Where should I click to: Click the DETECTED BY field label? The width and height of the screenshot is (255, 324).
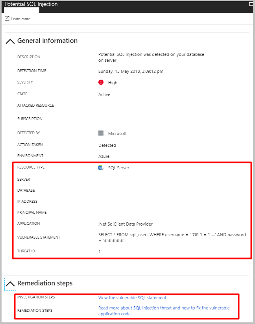28,133
